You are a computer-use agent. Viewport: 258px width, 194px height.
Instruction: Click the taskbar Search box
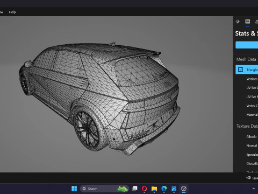[x=104, y=189]
